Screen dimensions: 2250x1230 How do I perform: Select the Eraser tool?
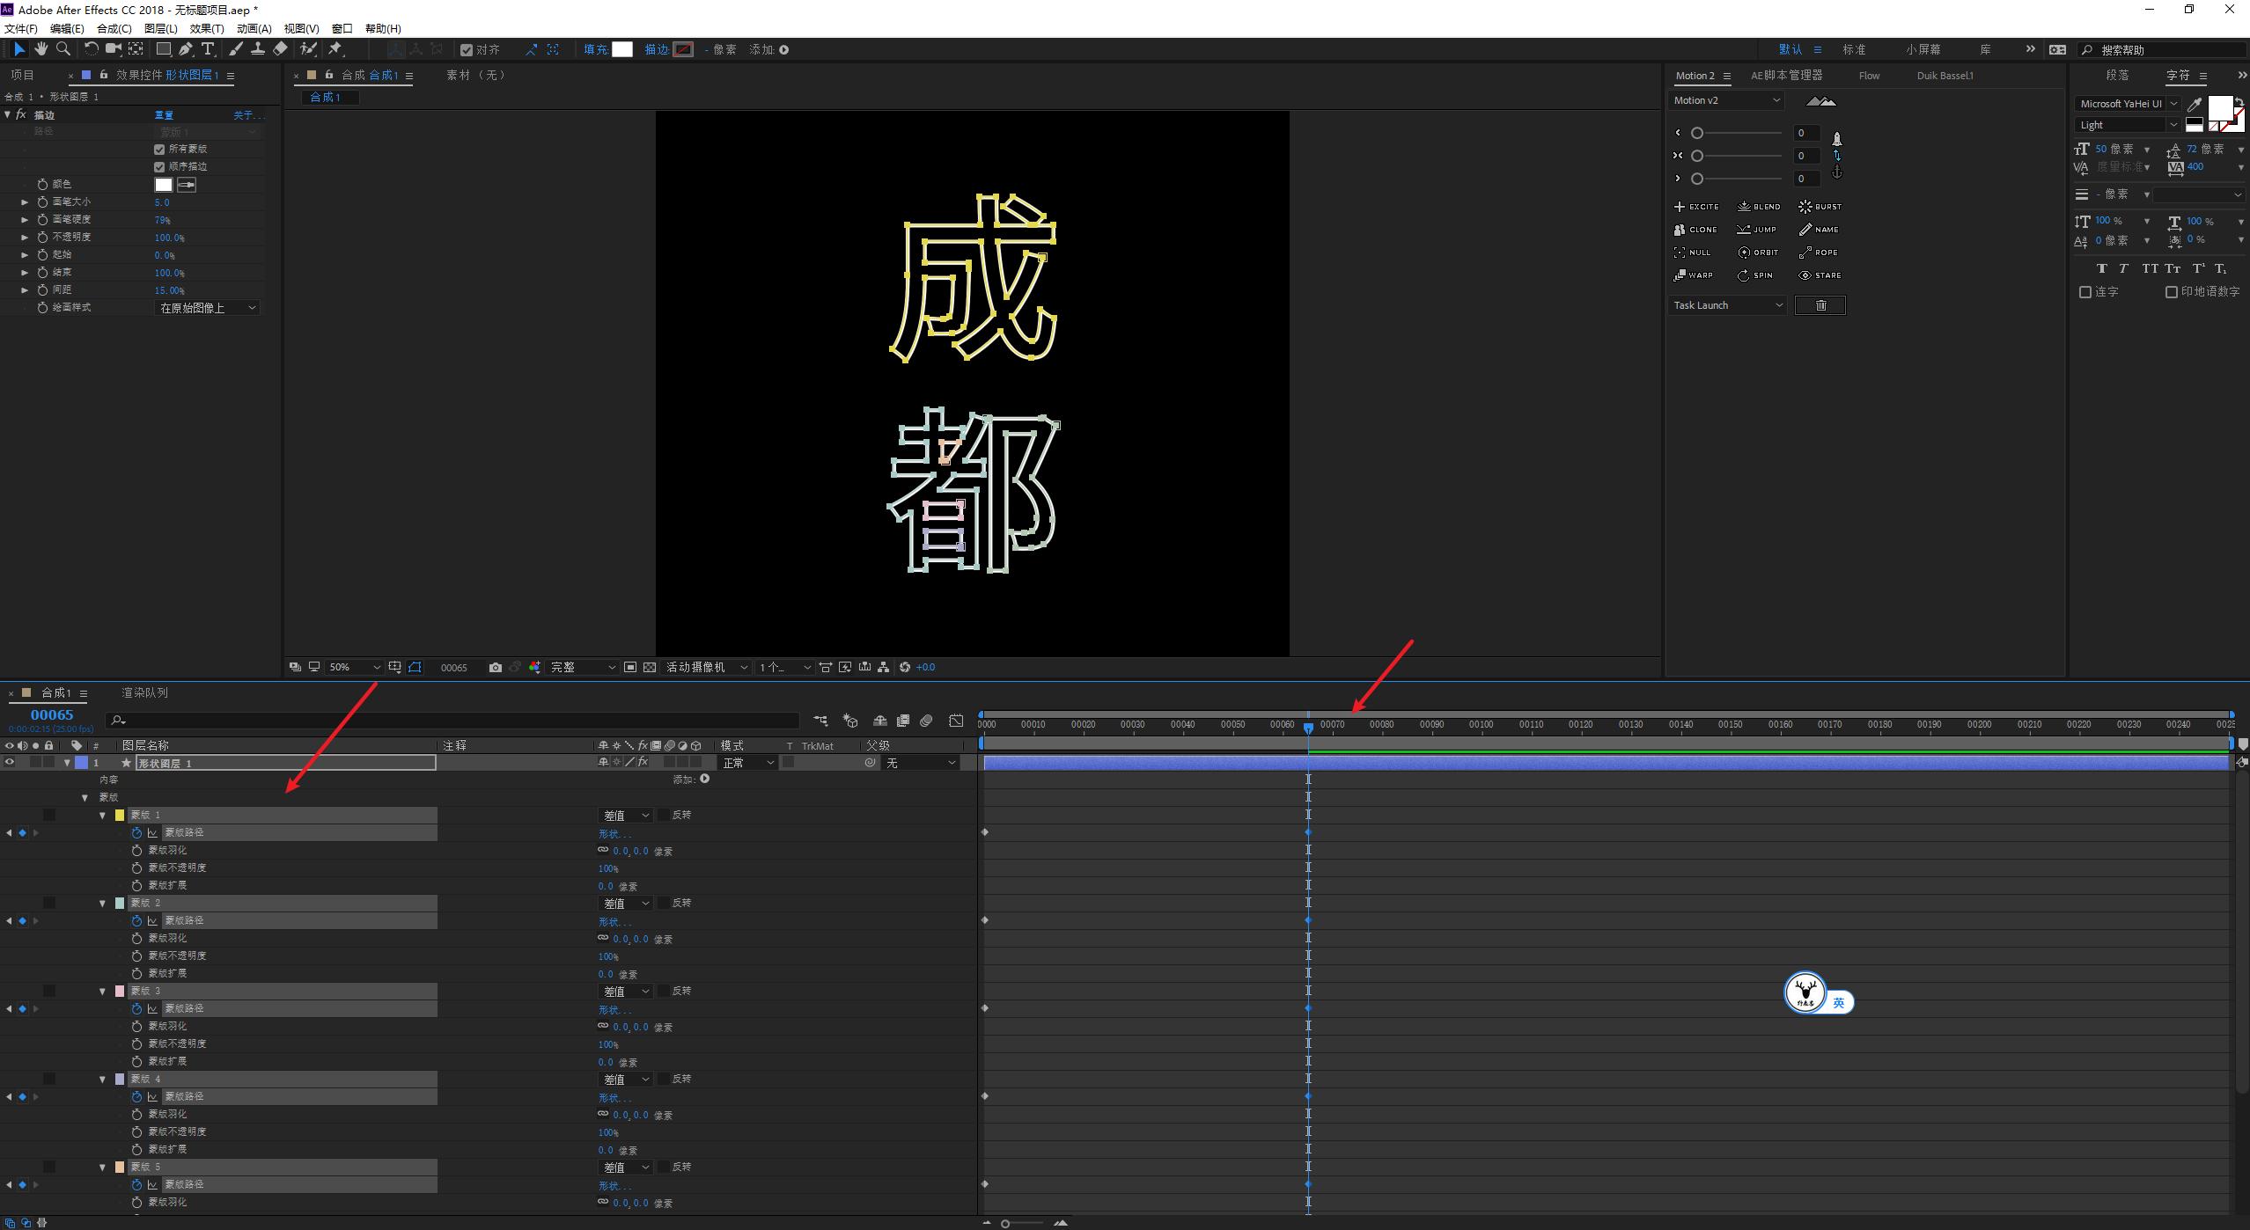280,49
